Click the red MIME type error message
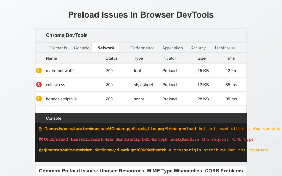 [x=146, y=139]
